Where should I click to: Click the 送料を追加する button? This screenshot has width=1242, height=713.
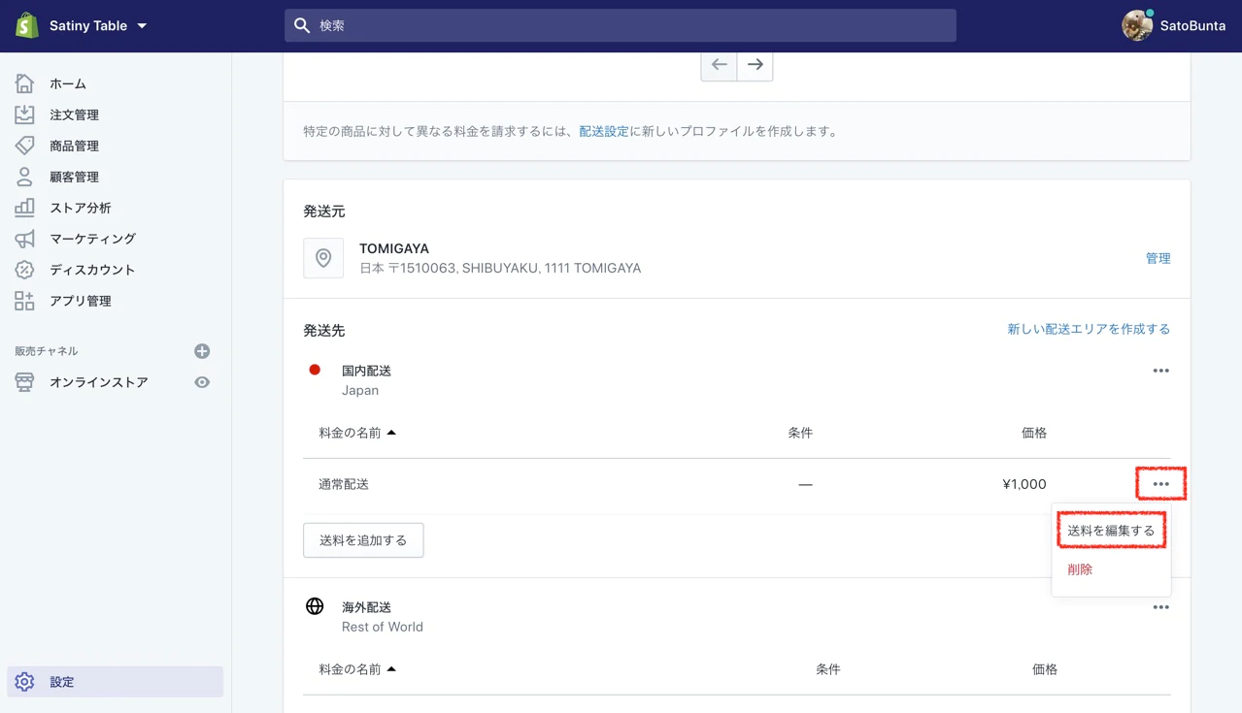point(363,540)
